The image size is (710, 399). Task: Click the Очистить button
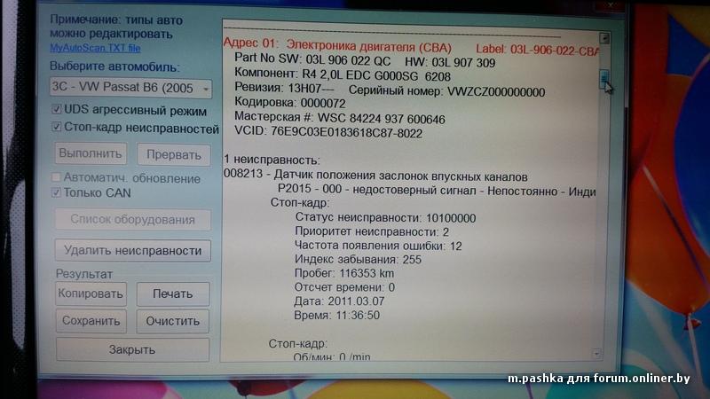[x=172, y=321]
